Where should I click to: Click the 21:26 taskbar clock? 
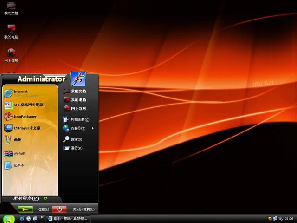289,219
